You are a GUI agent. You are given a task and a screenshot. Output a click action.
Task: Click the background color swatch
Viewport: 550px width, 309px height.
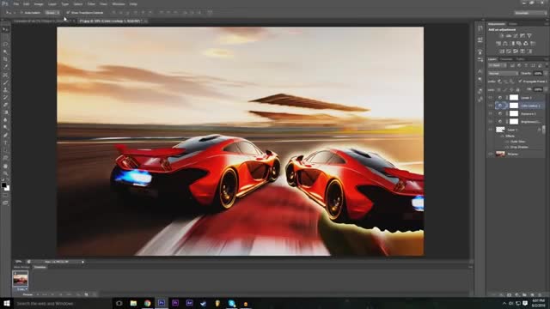point(8,189)
